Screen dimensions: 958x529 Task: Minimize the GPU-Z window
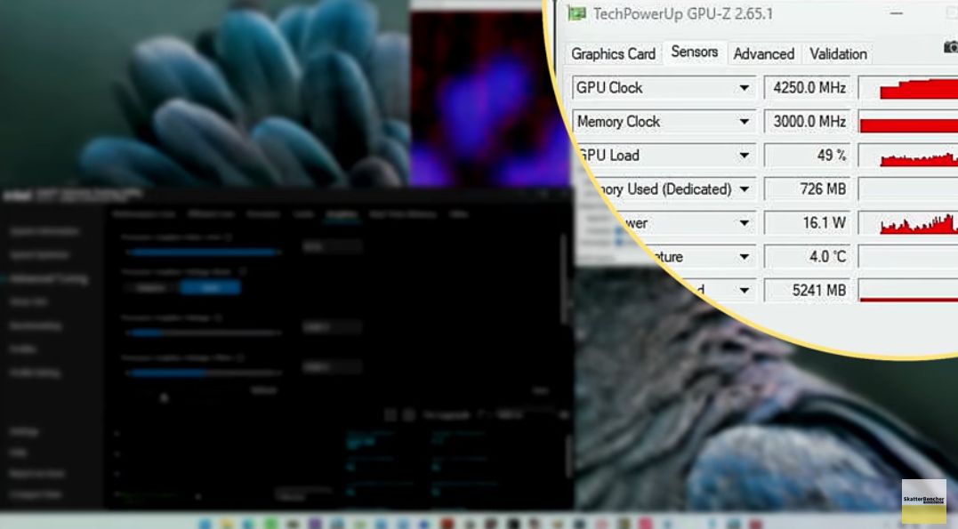click(x=897, y=13)
